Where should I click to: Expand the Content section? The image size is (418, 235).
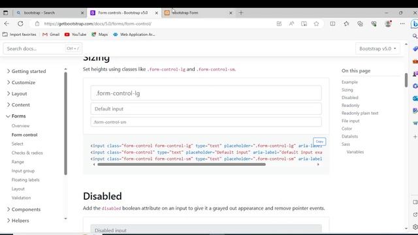pyautogui.click(x=18, y=104)
